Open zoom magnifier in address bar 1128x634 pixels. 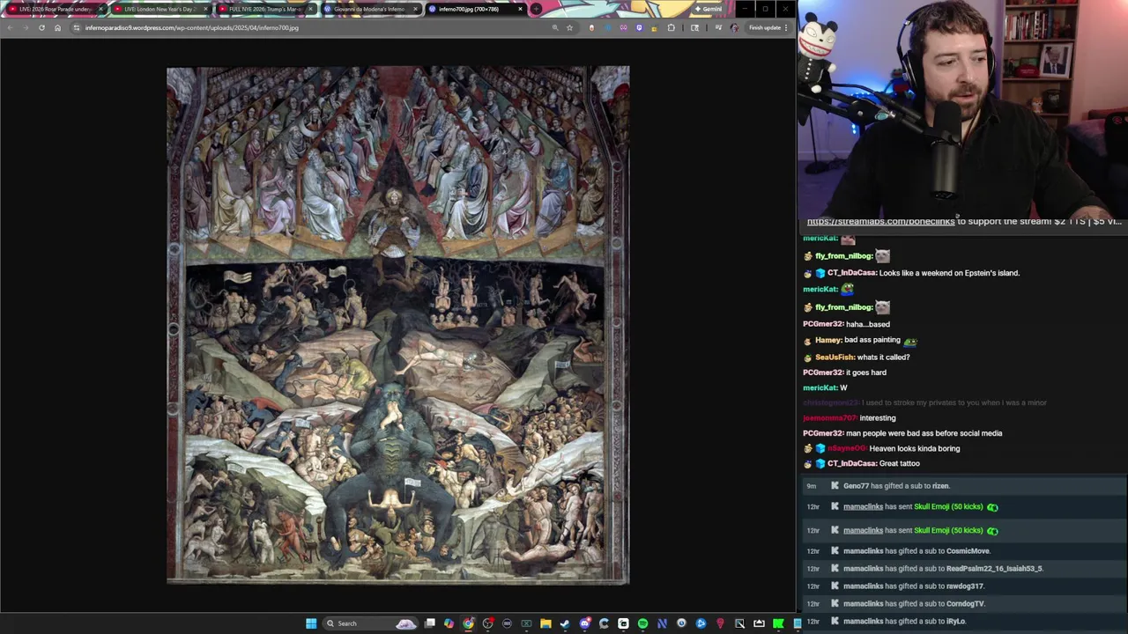(x=555, y=27)
